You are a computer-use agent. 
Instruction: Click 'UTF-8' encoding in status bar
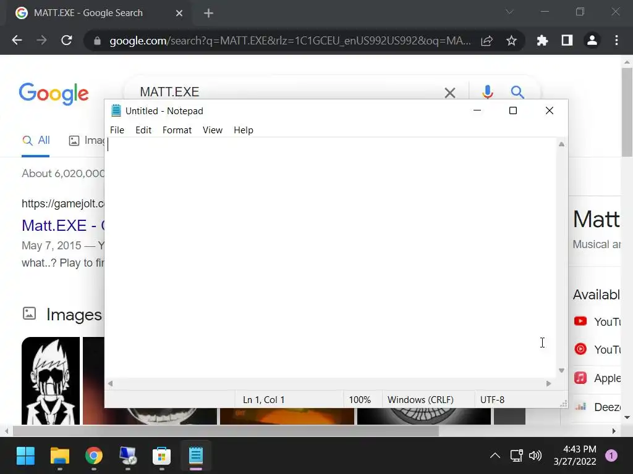coord(492,400)
